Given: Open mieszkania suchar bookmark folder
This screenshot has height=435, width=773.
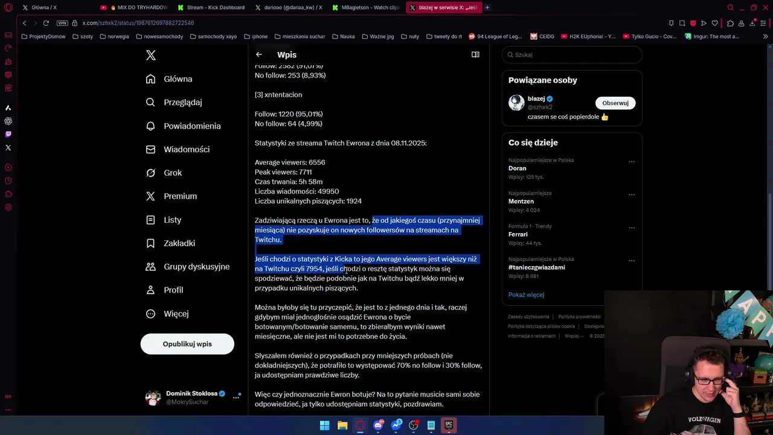Looking at the screenshot, I should tap(299, 36).
